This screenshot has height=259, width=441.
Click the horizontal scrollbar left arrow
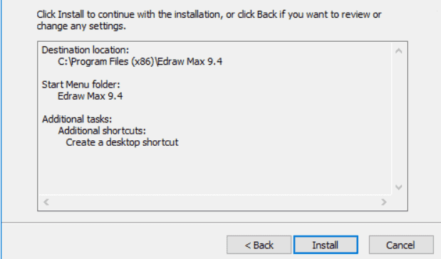tap(46, 202)
